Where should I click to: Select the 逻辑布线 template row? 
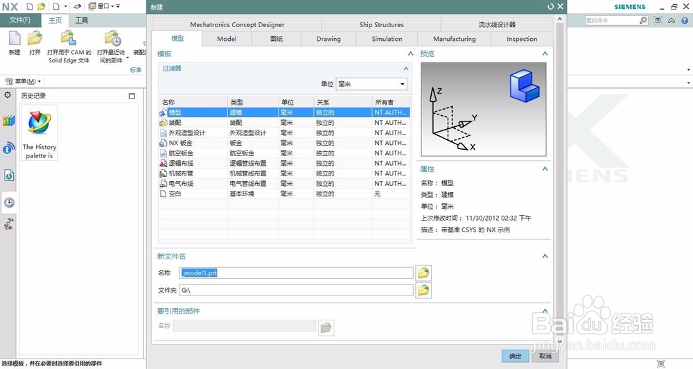(284, 163)
